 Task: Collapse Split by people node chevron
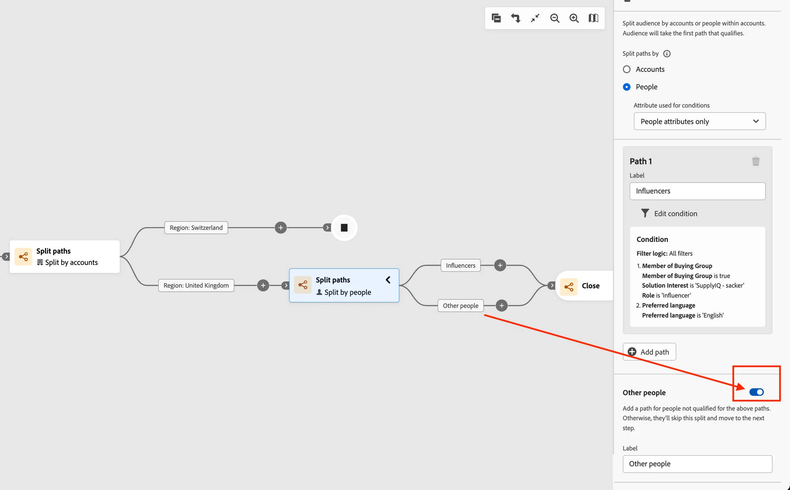388,280
